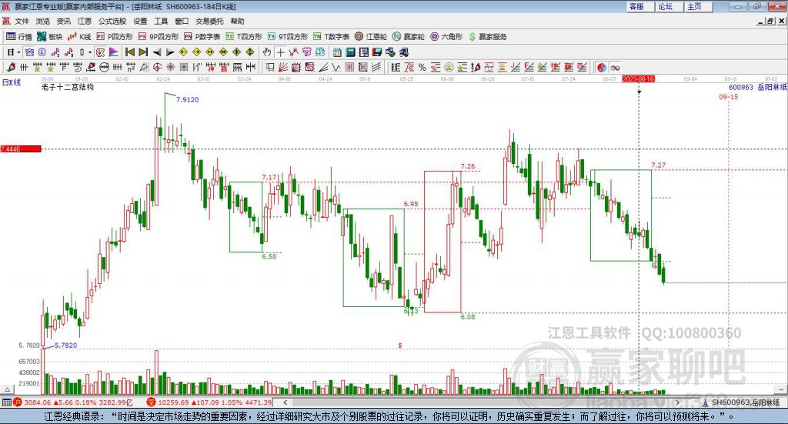Click the horizontal scrollbar left arrow
Screen dimensions: 788x424
[285, 402]
